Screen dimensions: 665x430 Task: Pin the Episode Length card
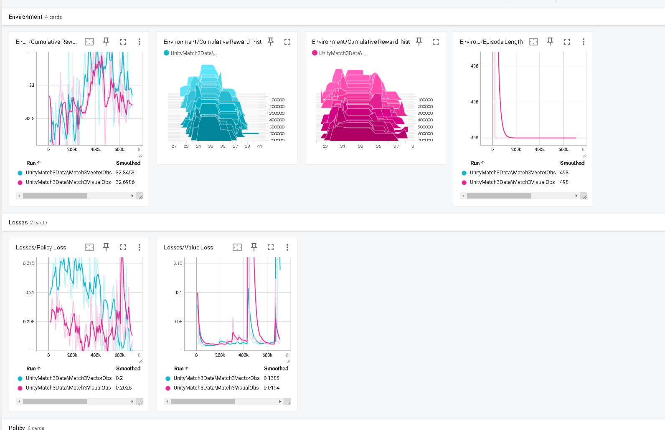coord(550,42)
